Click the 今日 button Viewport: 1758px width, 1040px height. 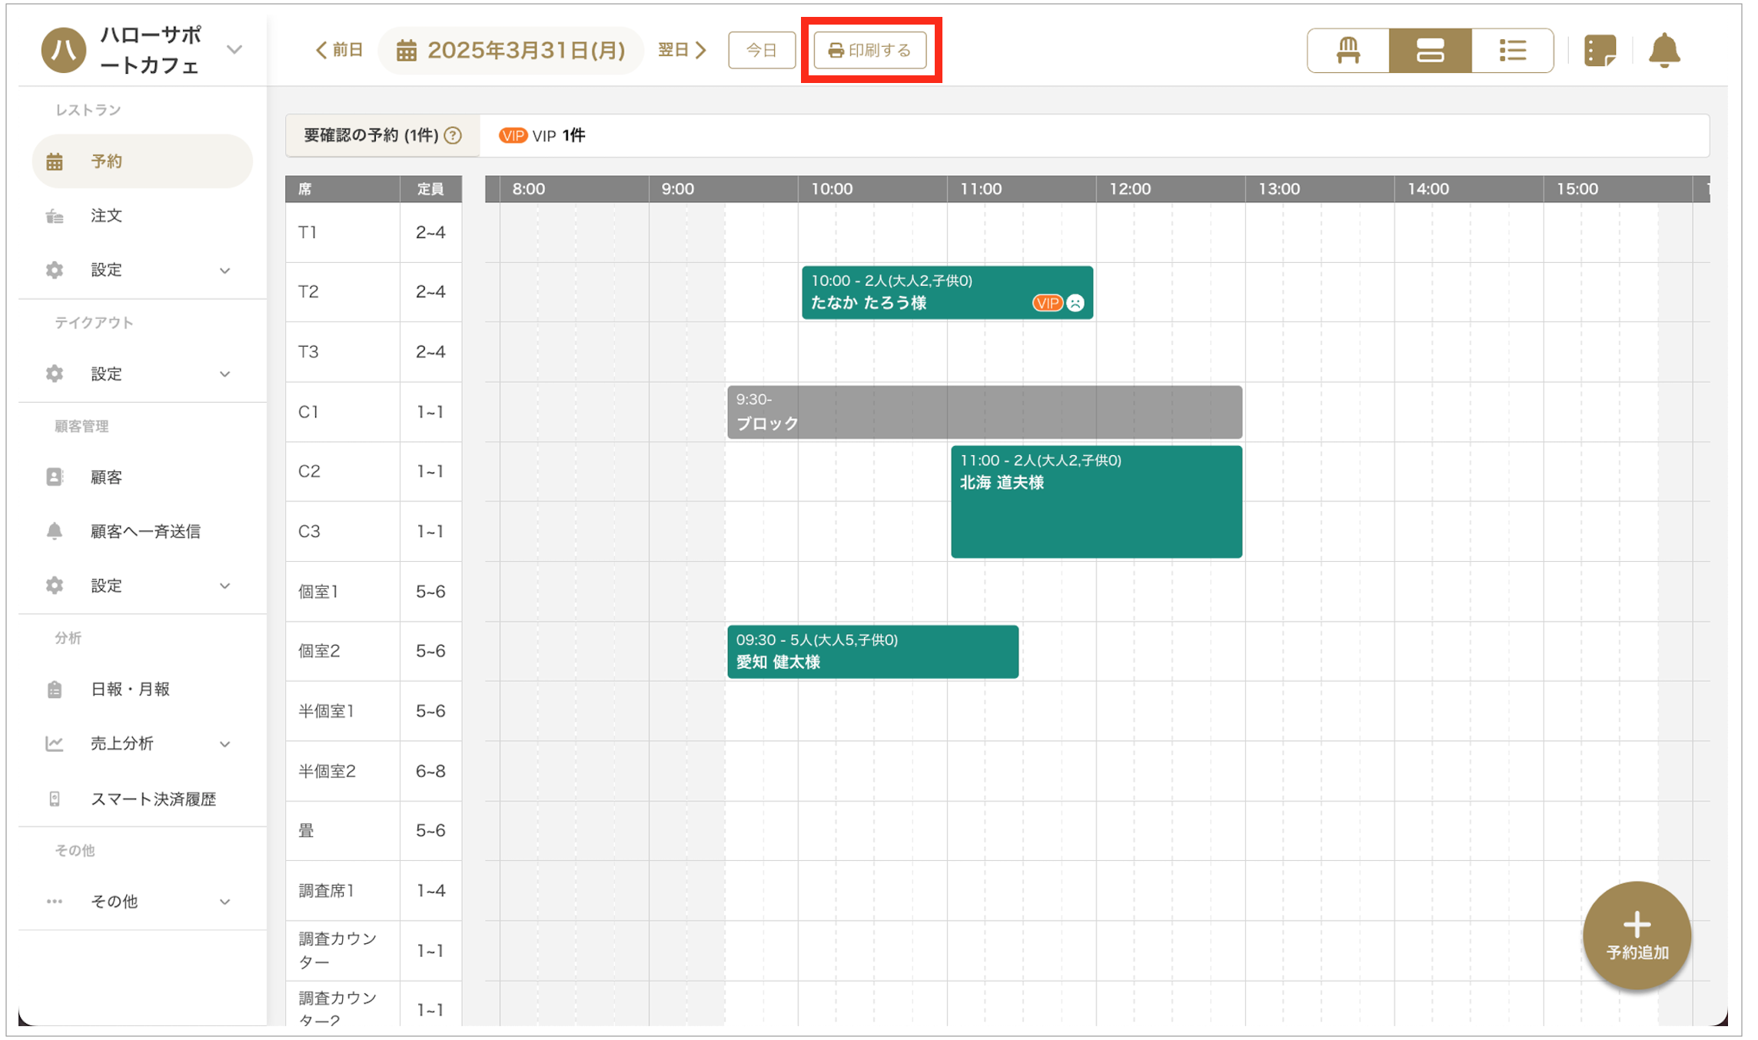pos(761,51)
